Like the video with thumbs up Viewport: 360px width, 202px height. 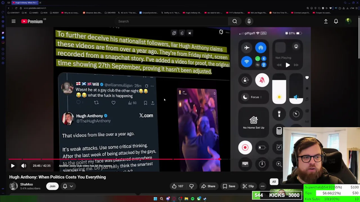177,186
